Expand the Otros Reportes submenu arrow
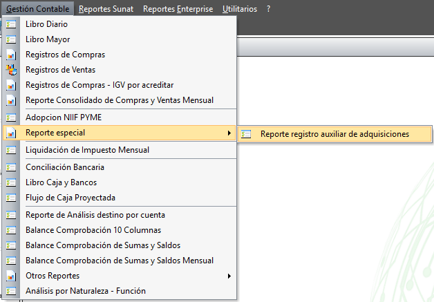This screenshot has height=302, width=434. 229,276
